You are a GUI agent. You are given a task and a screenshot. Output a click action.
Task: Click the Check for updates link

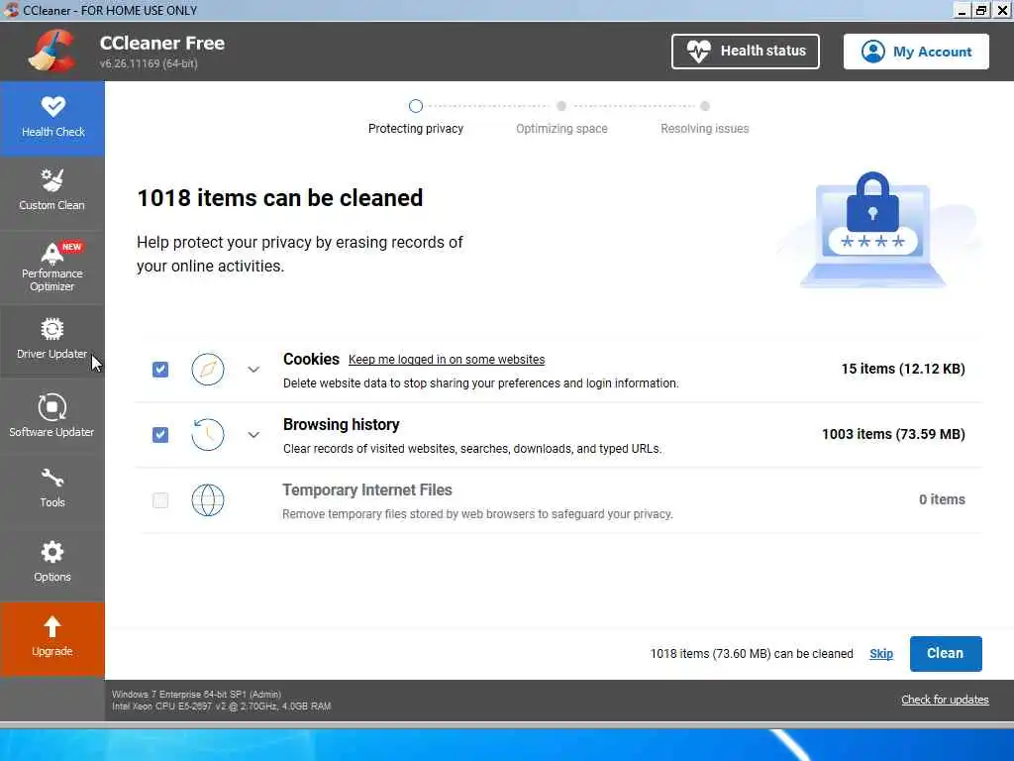point(945,700)
